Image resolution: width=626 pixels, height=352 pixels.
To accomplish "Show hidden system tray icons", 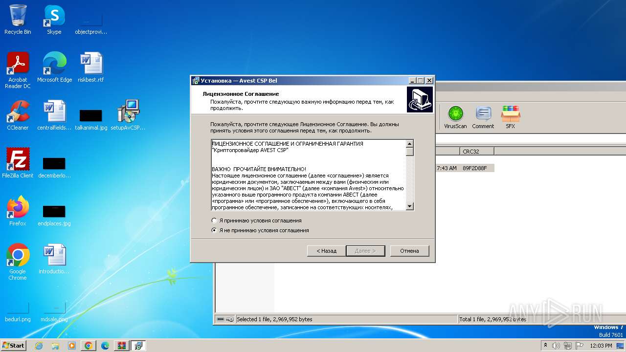I will [546, 345].
